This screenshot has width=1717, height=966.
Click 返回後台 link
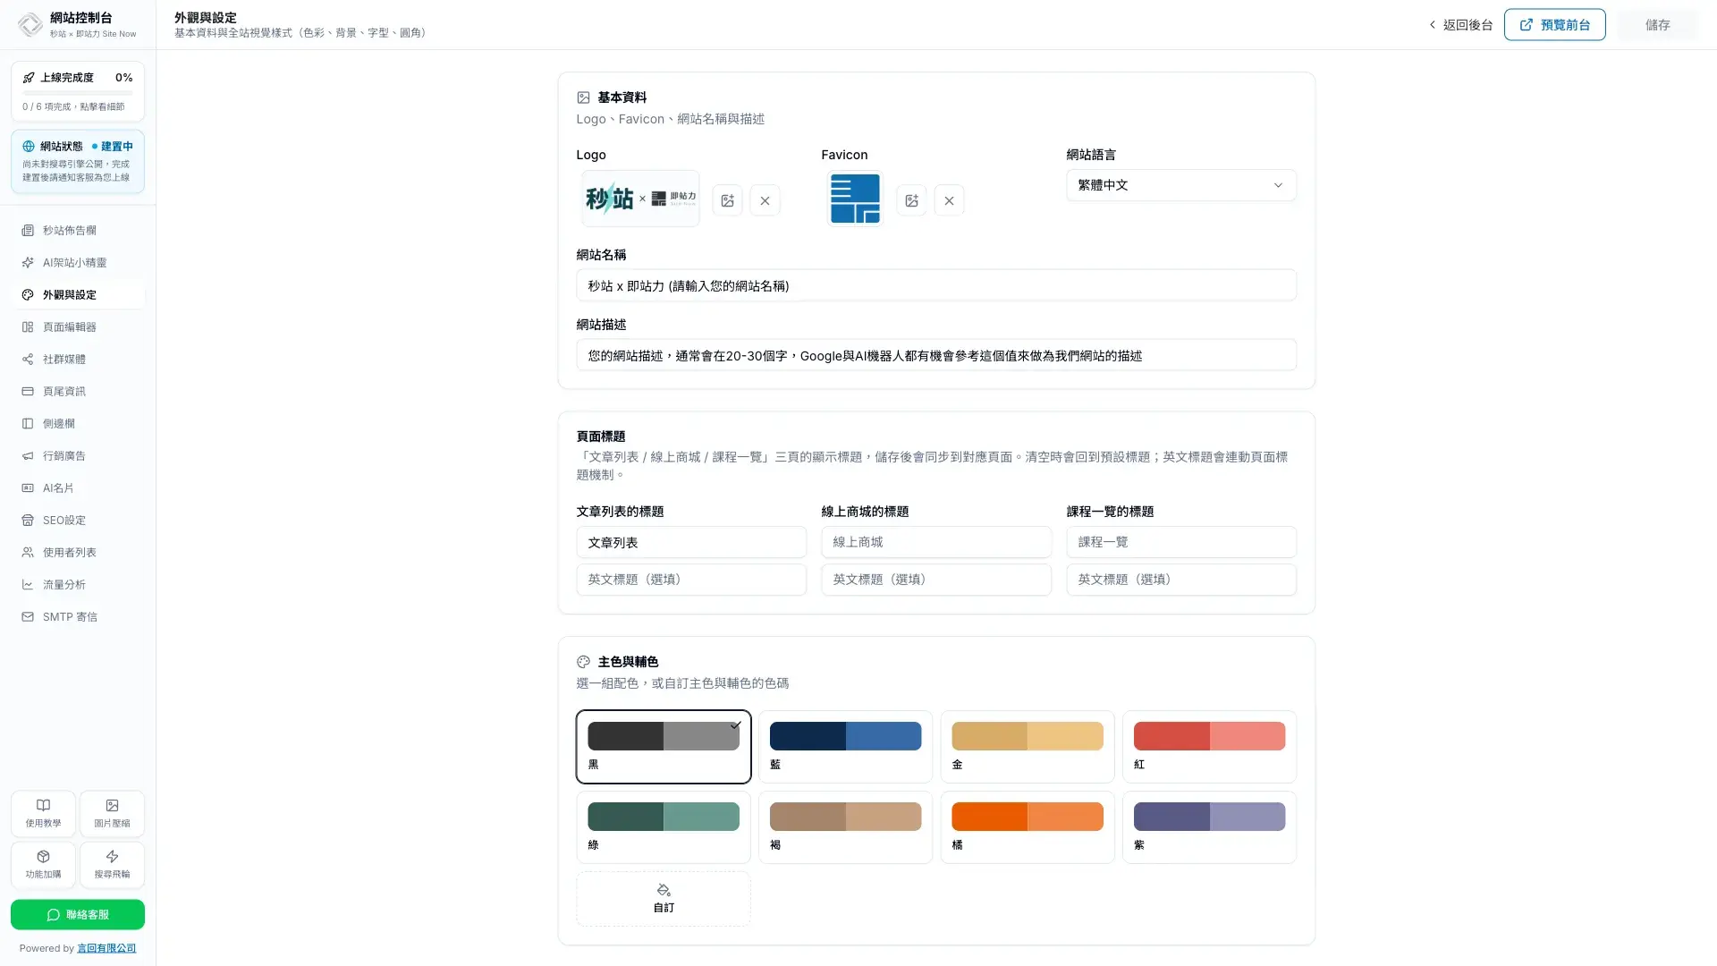coord(1460,25)
